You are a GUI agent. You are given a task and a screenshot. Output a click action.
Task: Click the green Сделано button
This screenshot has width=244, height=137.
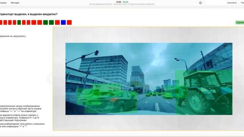(x=240, y=22)
